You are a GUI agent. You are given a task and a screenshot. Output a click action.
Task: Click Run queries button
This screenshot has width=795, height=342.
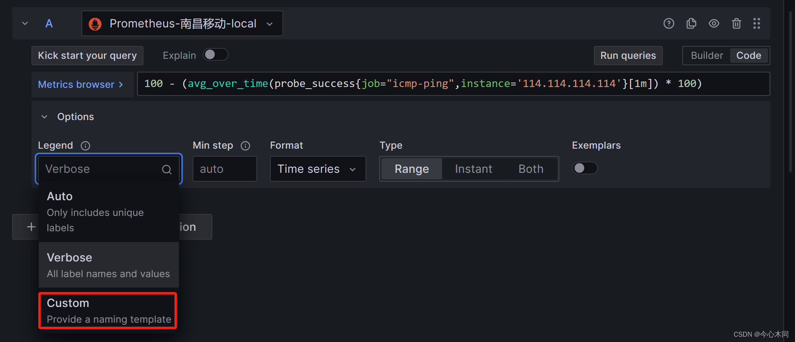(628, 56)
